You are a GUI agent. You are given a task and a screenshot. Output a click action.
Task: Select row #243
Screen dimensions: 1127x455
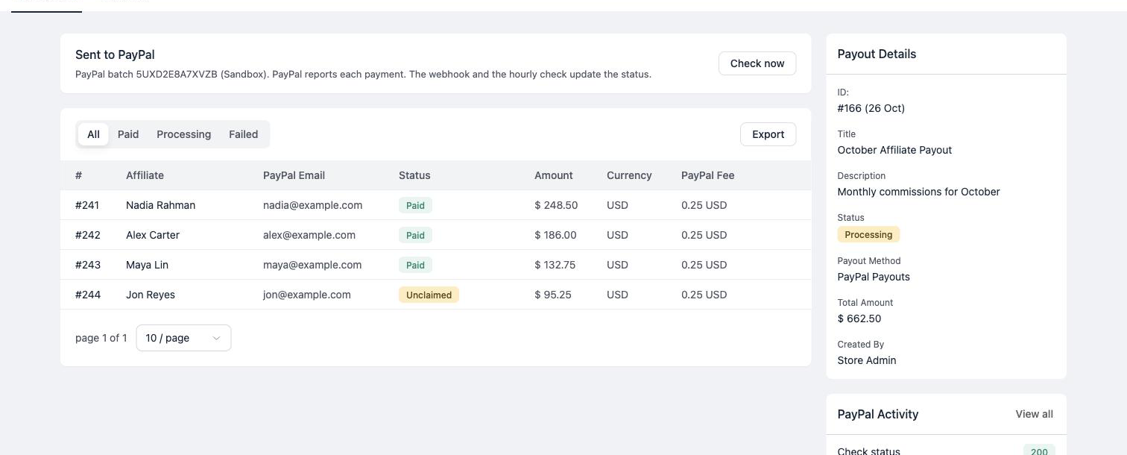[x=435, y=265]
